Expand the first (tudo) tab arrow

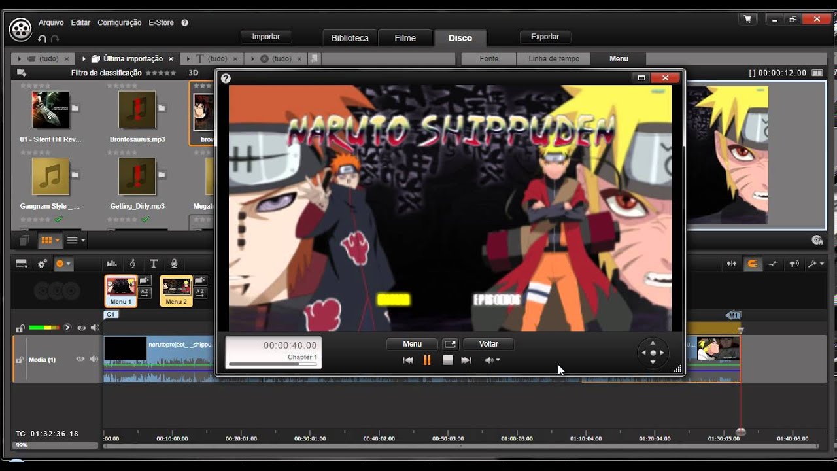pos(19,59)
